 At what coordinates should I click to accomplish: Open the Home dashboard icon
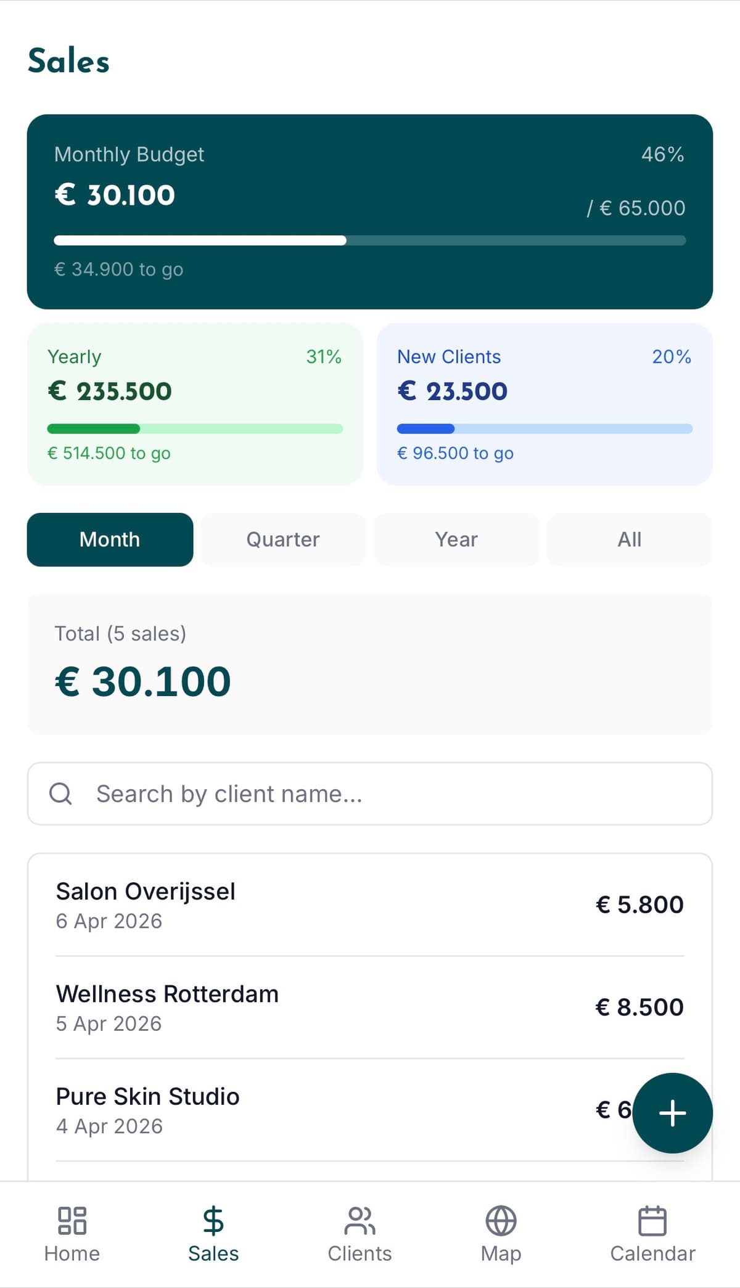pos(72,1221)
